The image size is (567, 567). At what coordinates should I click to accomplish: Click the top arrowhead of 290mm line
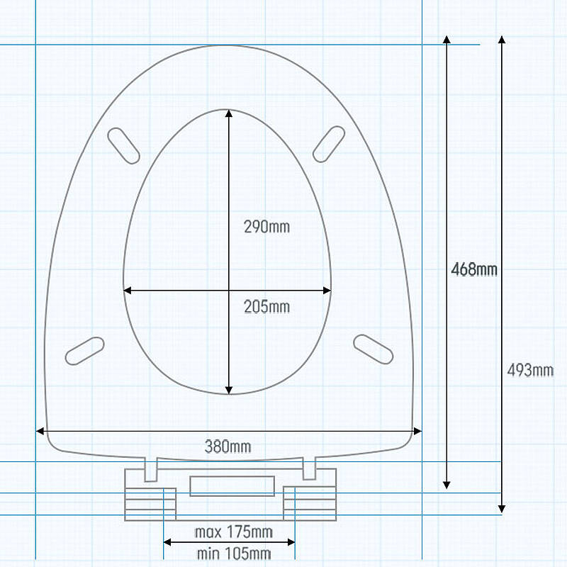(x=228, y=113)
